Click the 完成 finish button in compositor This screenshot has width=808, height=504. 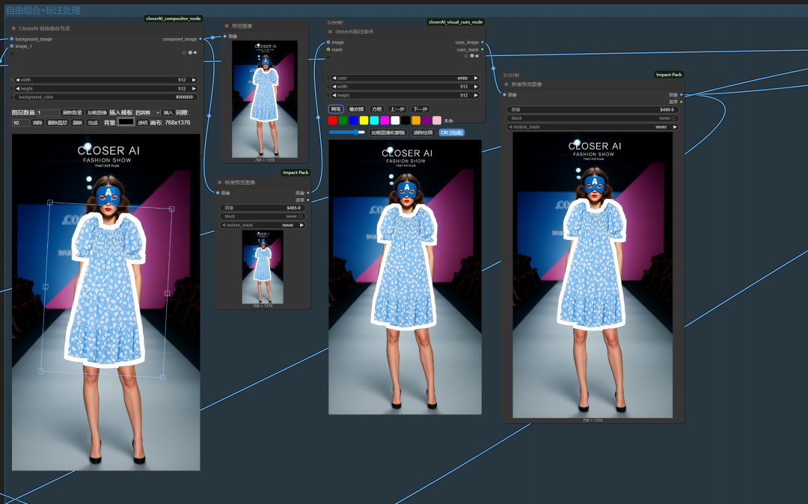tap(93, 123)
